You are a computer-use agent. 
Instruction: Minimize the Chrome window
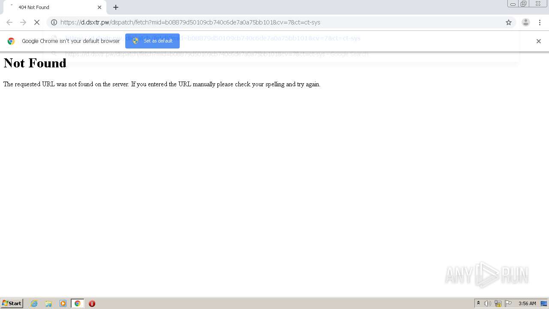pyautogui.click(x=513, y=4)
